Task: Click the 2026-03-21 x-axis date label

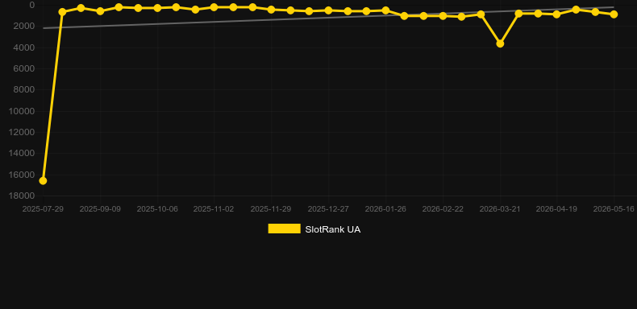Action: [500, 209]
